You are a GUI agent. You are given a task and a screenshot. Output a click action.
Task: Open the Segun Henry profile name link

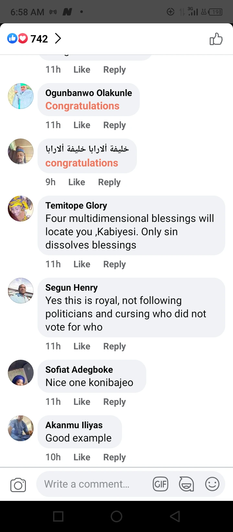click(x=72, y=287)
